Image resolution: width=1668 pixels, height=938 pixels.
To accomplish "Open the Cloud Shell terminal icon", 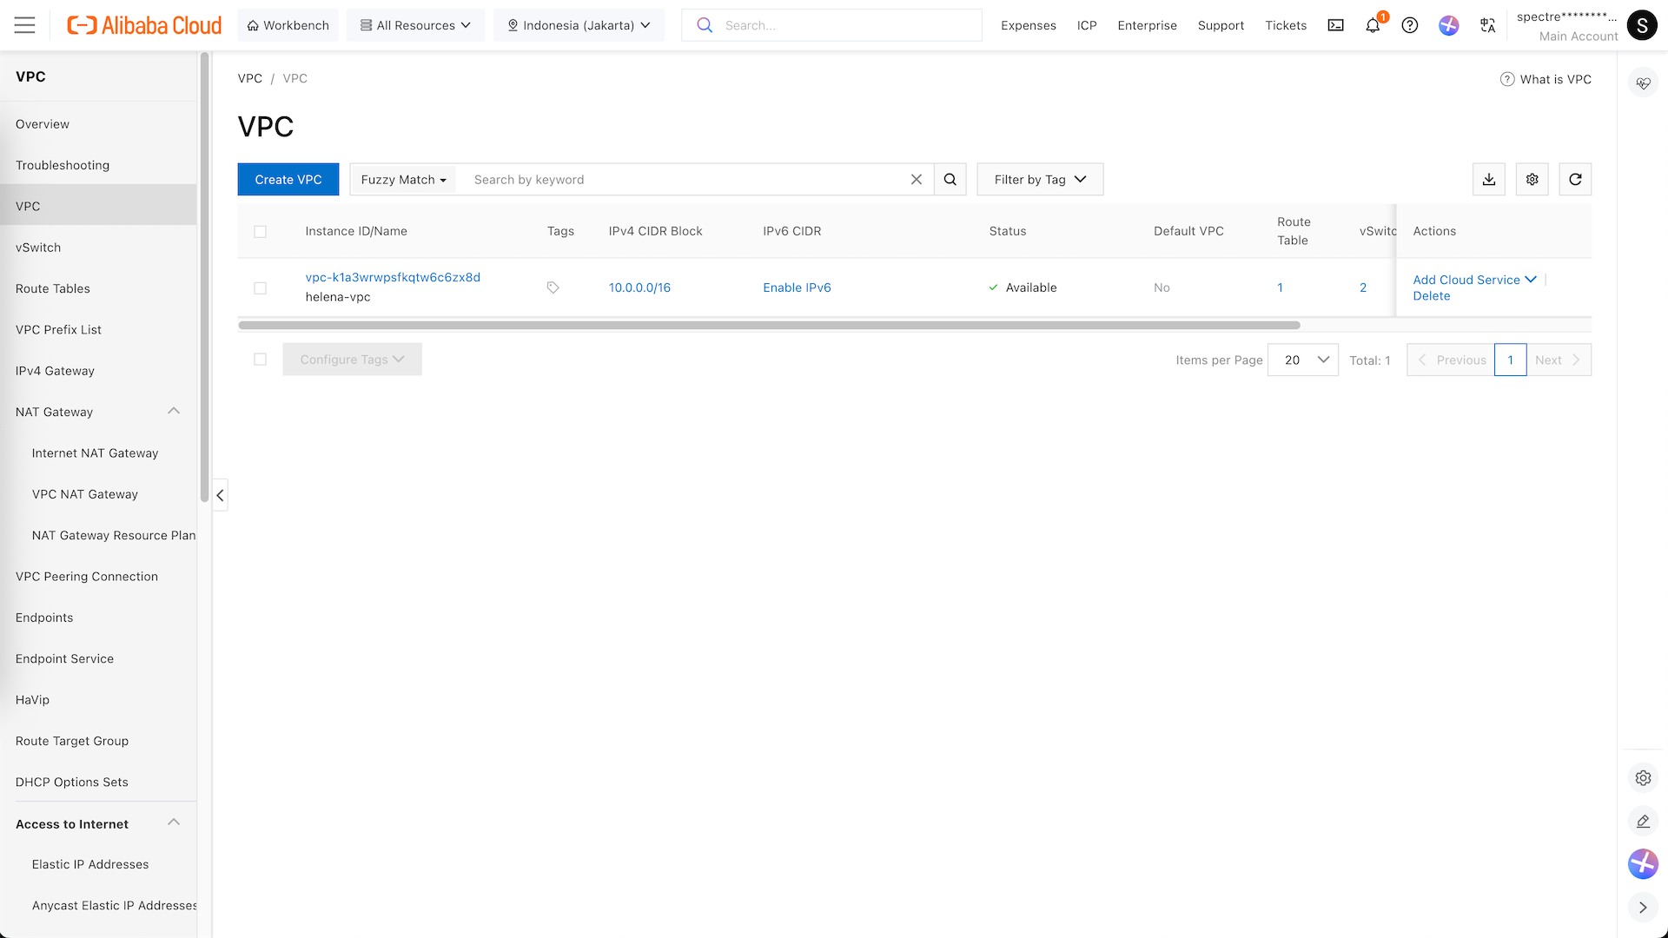I will 1335,25.
